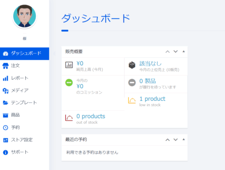The width and height of the screenshot is (225, 170).
Task: Click the 該当なし top seller link
Action: tap(150, 64)
